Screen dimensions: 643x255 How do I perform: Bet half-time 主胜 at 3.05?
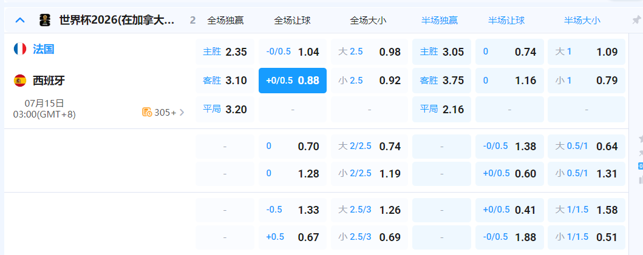pos(441,52)
